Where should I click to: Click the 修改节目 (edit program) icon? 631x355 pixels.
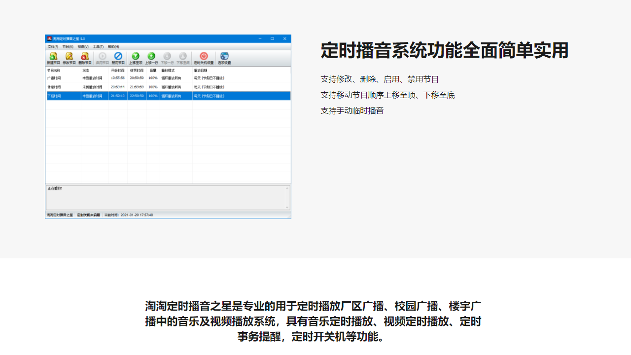[x=69, y=57]
